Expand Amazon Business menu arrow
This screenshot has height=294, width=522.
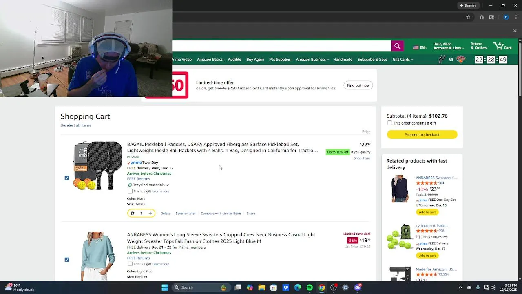tap(328, 60)
